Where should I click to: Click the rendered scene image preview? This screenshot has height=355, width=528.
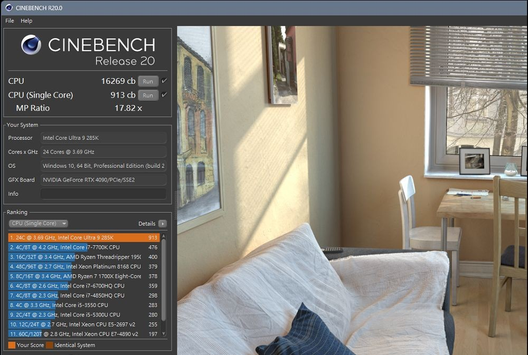pos(352,190)
